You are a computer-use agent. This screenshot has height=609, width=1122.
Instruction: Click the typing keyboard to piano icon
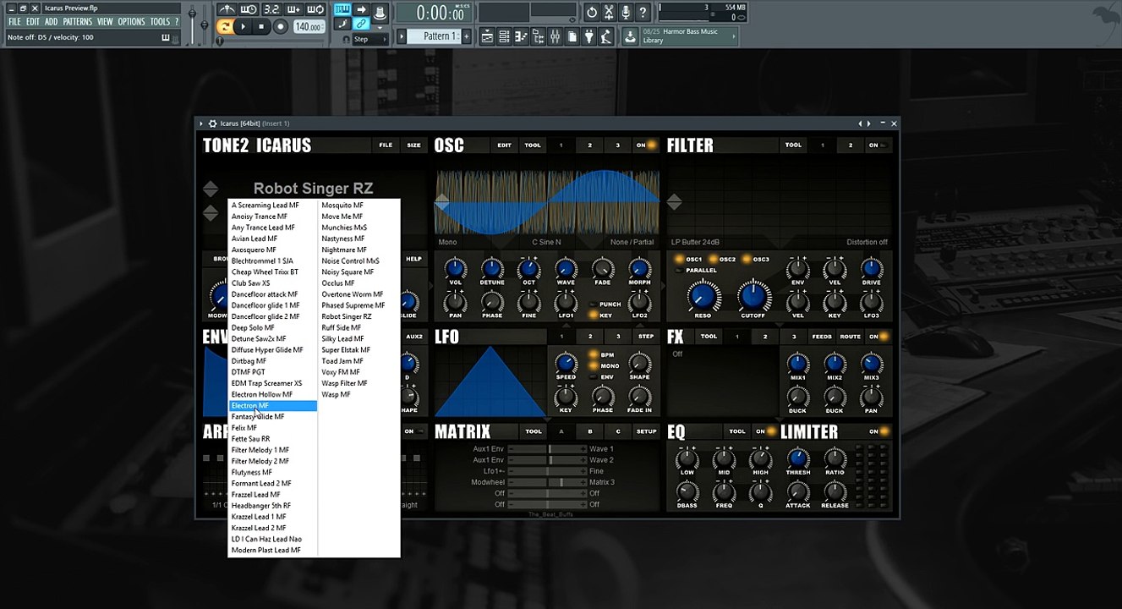click(342, 9)
